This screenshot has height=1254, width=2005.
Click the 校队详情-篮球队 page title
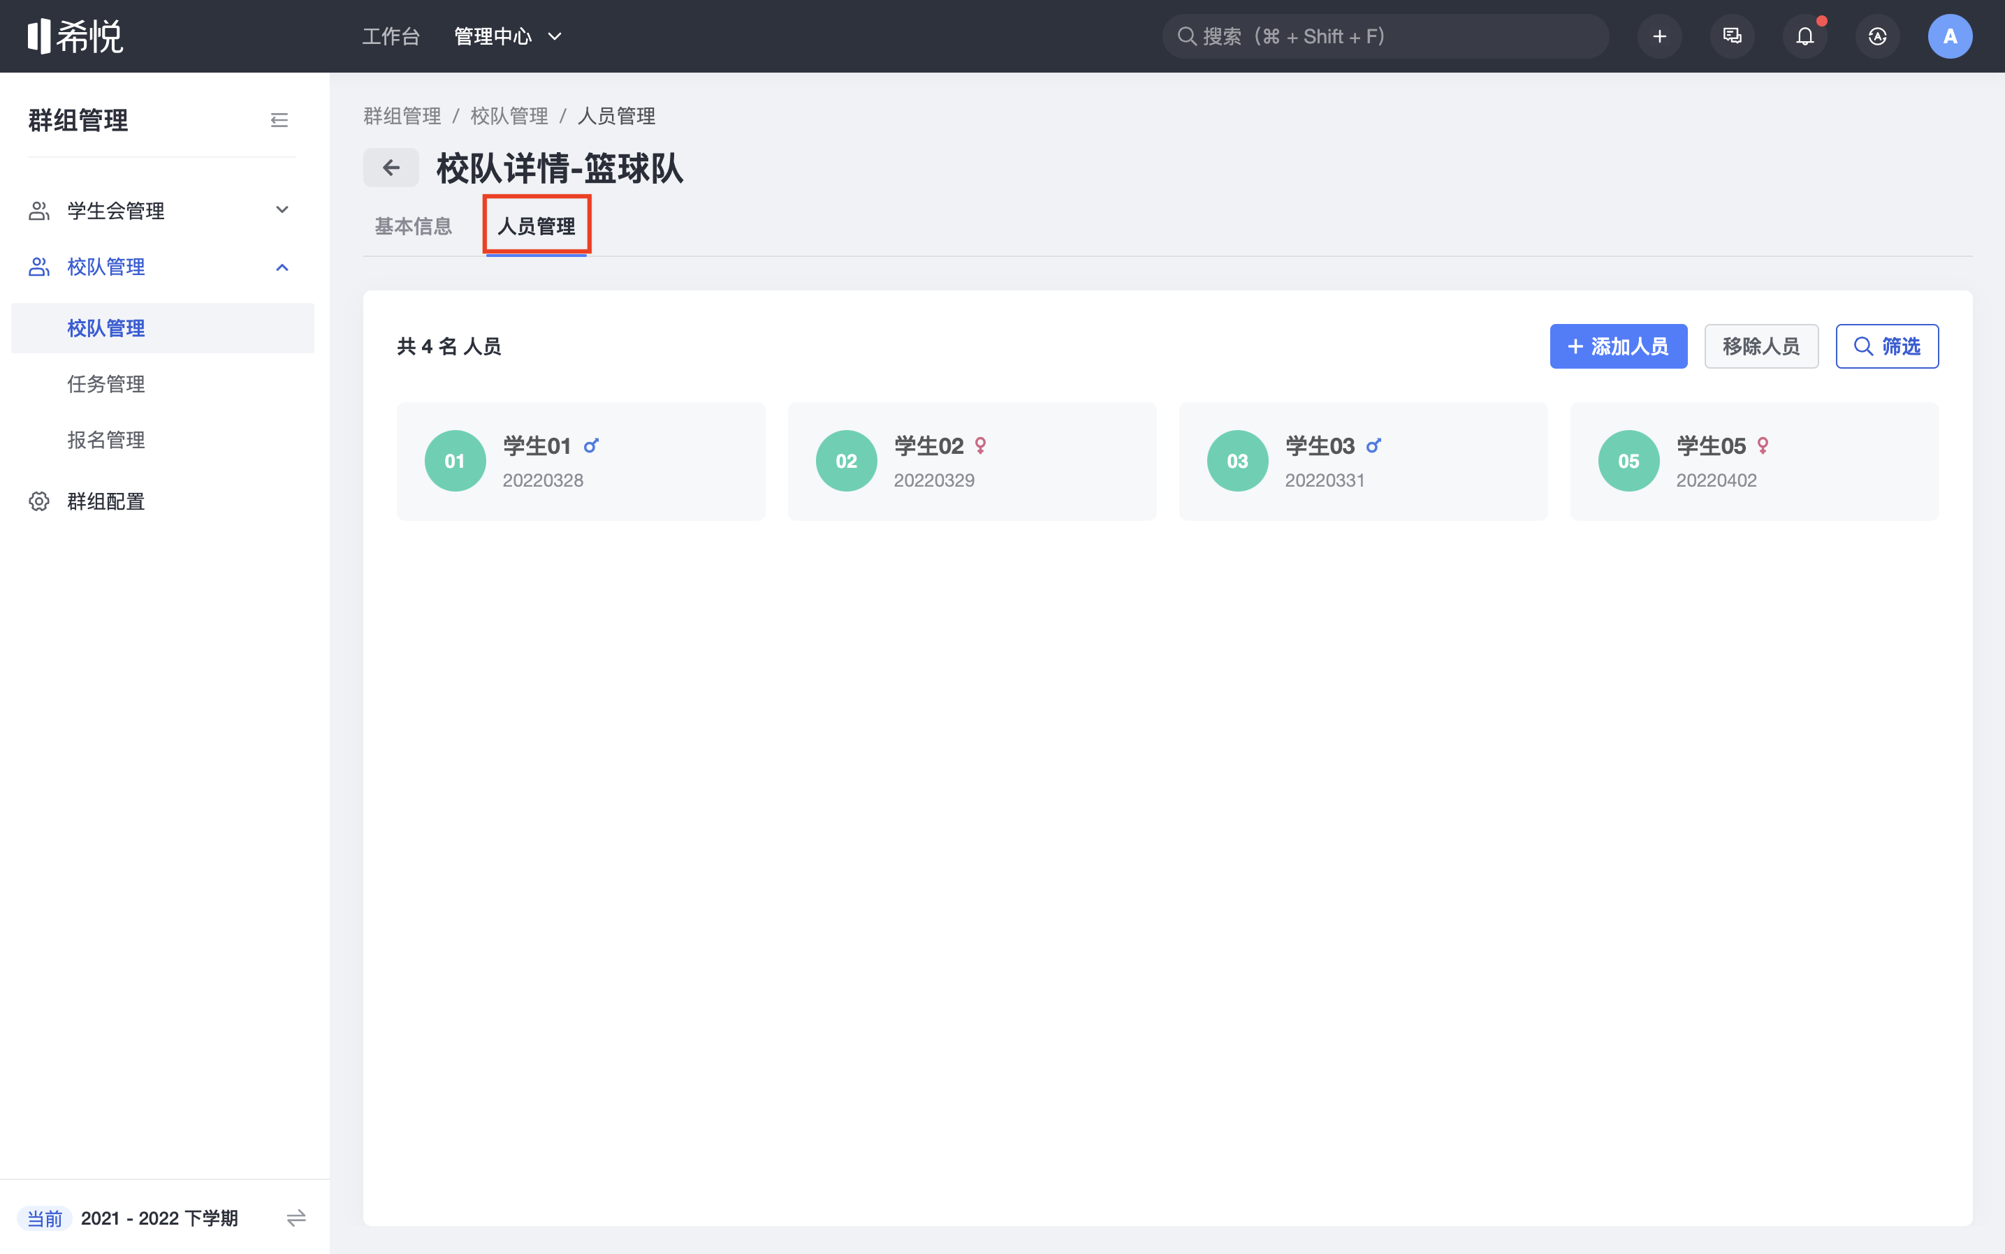[x=560, y=168]
